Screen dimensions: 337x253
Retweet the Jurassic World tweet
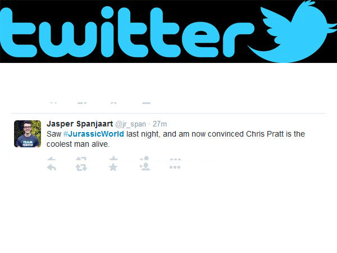(81, 167)
